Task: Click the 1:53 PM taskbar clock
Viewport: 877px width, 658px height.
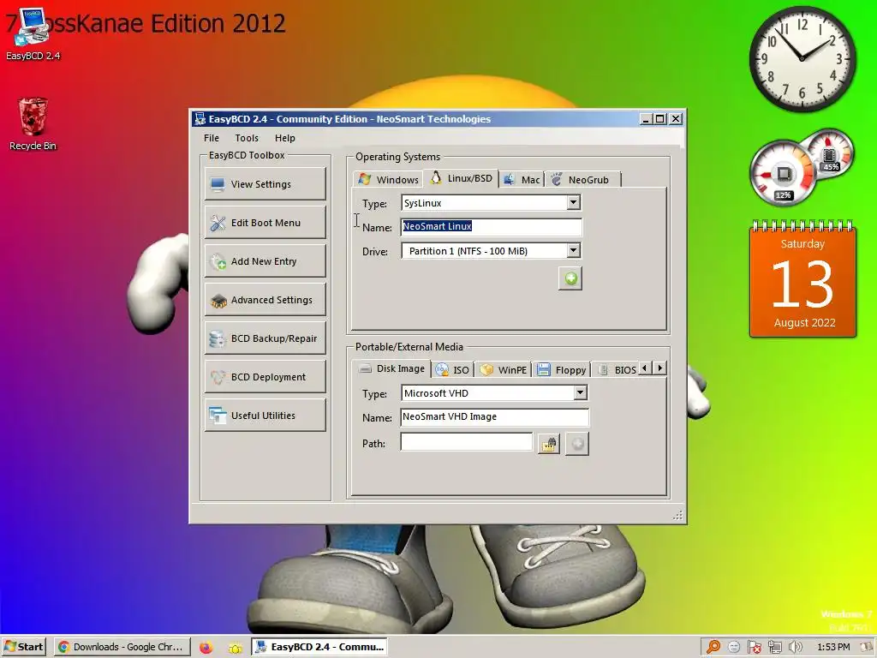Action: coord(833,647)
